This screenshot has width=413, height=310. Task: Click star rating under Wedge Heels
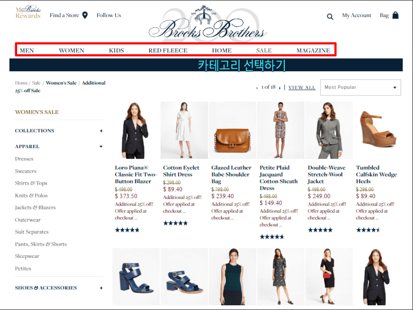click(x=368, y=230)
